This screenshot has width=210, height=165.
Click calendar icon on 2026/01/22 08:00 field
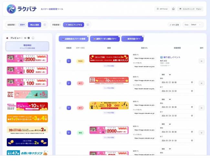click(192, 82)
